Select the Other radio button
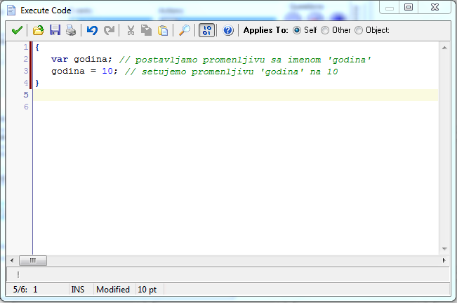The height and width of the screenshot is (303, 457). pyautogui.click(x=325, y=30)
